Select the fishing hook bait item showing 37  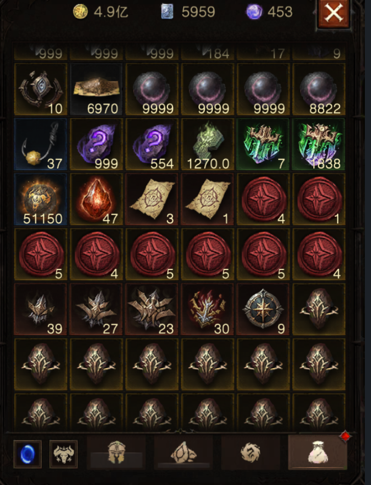pyautogui.click(x=41, y=144)
